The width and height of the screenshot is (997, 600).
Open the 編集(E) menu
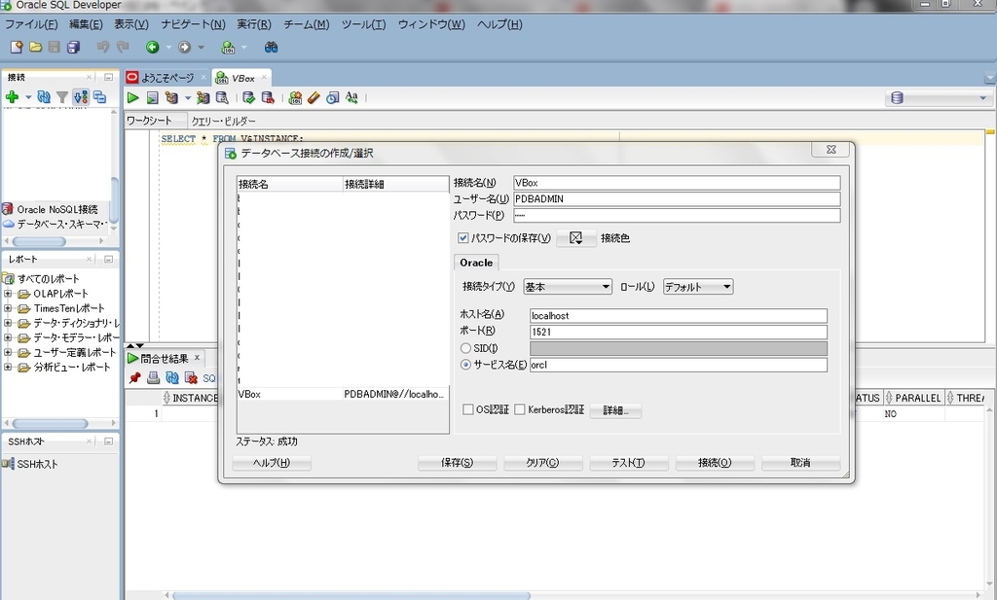[86, 24]
